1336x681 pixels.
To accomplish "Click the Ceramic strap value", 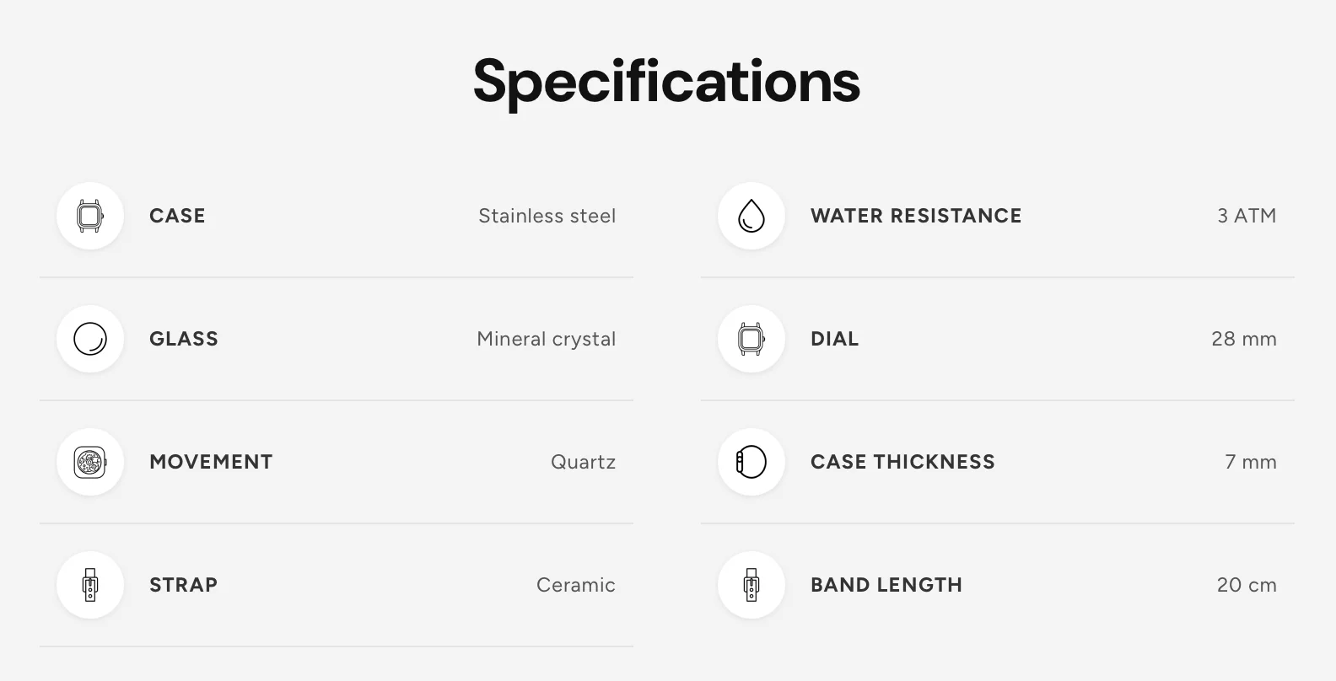I will click(576, 585).
